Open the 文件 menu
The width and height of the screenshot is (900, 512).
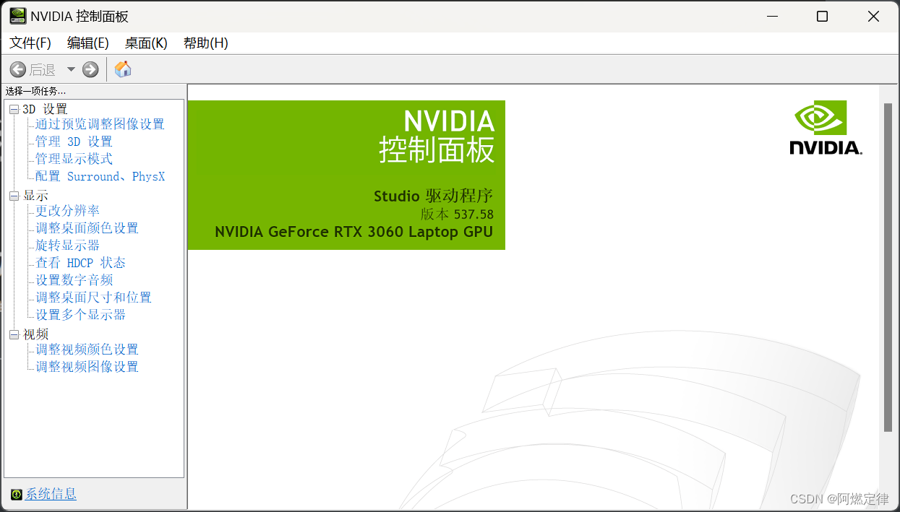pos(29,43)
